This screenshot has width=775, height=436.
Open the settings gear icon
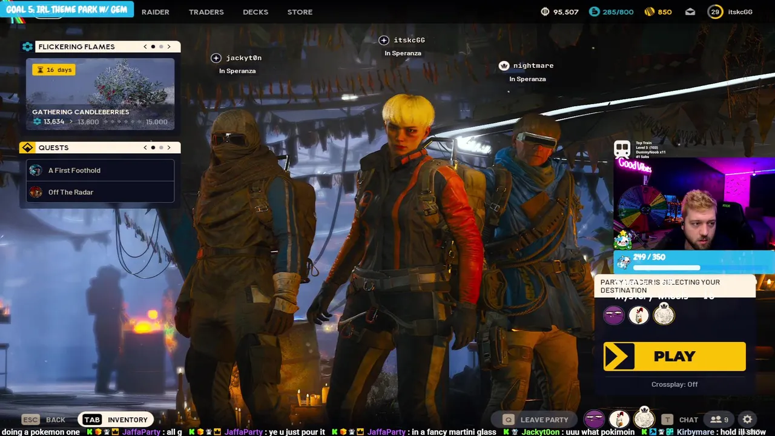pyautogui.click(x=748, y=420)
